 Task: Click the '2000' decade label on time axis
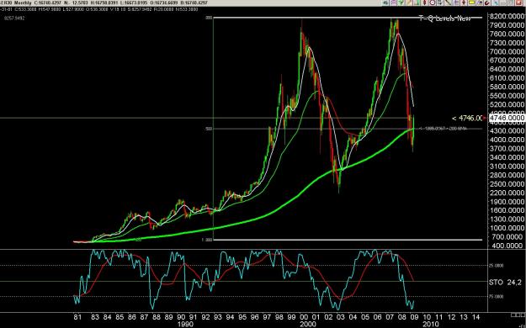coord(308,325)
